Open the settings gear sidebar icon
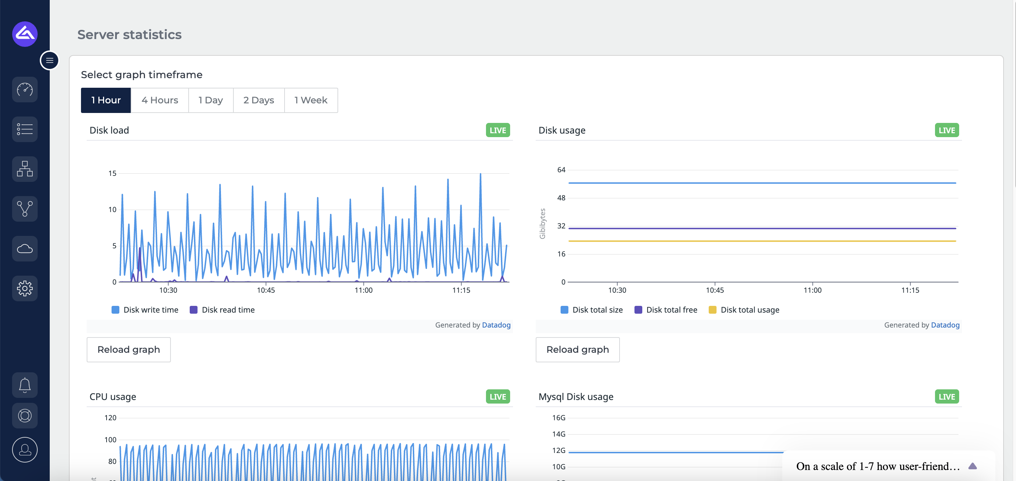The height and width of the screenshot is (481, 1016). pyautogui.click(x=25, y=288)
